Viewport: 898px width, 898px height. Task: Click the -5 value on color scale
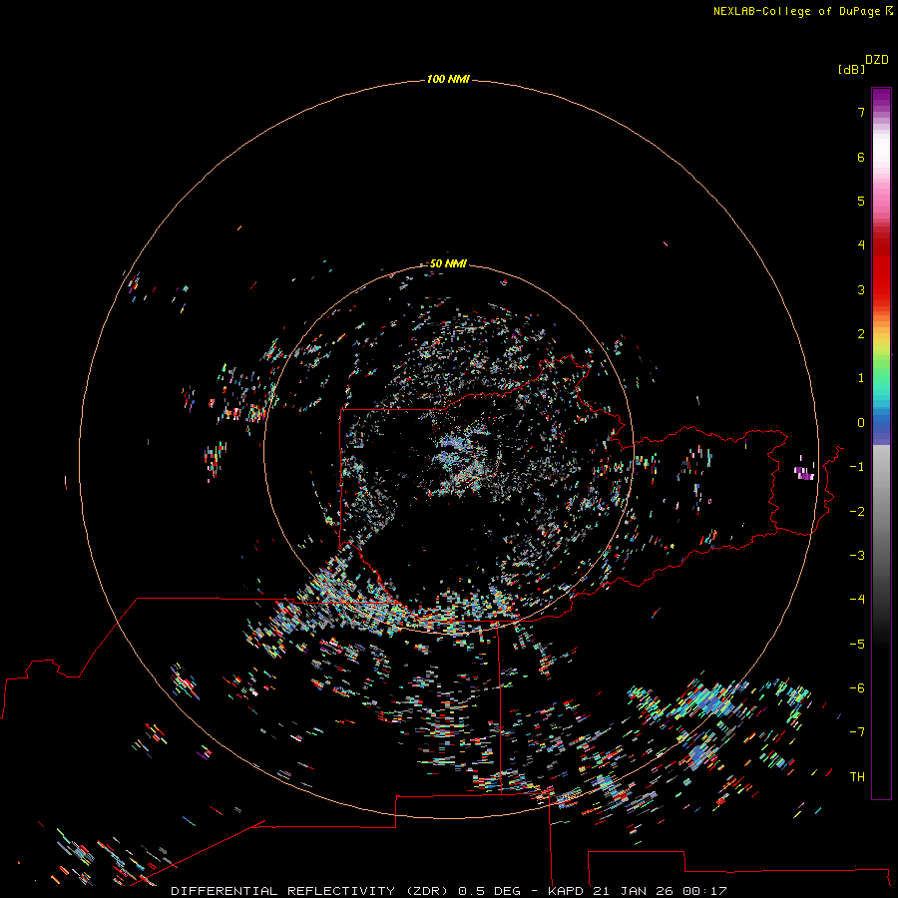(x=857, y=645)
